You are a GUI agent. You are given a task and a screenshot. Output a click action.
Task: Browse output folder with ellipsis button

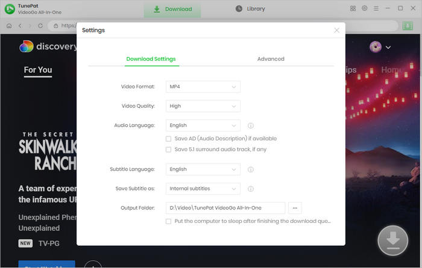pos(295,208)
